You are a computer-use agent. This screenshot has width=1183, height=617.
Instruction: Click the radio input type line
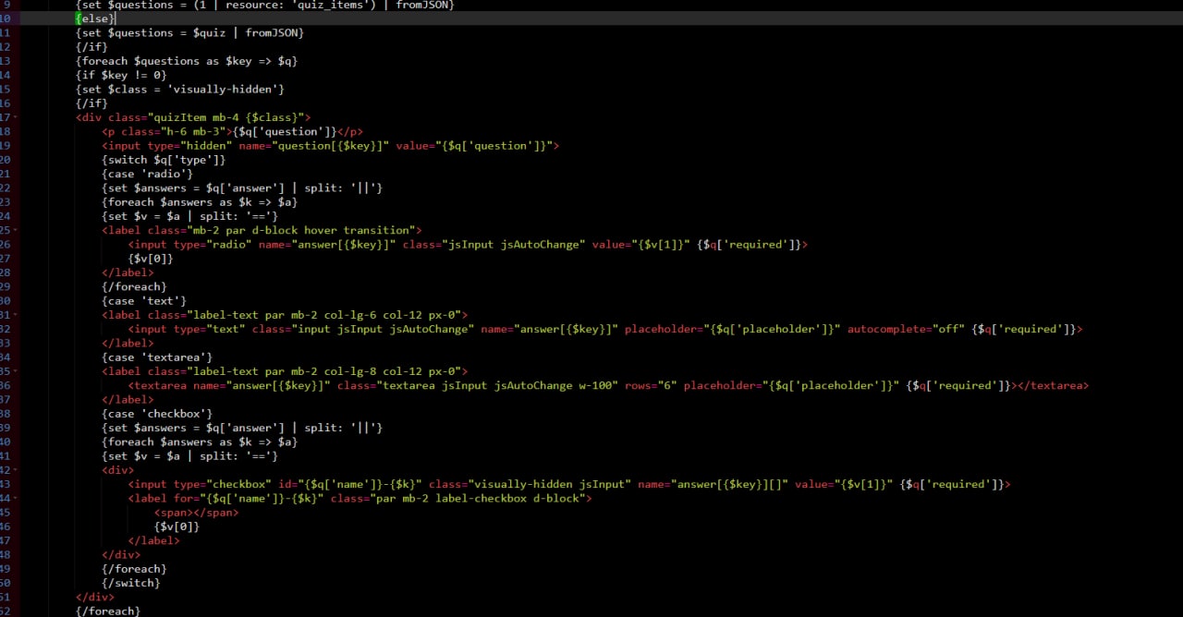(x=468, y=244)
